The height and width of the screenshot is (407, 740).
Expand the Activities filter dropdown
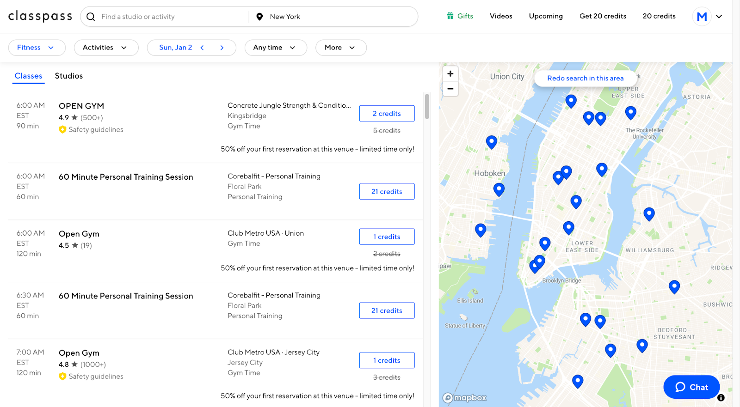tap(106, 48)
